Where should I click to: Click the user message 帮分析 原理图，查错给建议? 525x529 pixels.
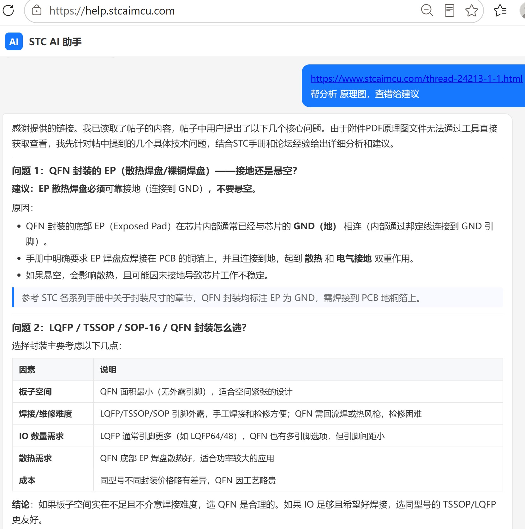(365, 94)
